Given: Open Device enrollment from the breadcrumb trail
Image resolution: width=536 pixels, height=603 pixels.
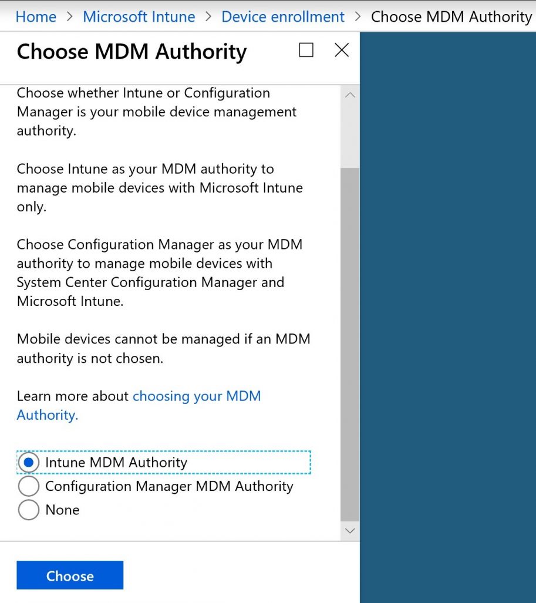Looking at the screenshot, I should click(282, 16).
